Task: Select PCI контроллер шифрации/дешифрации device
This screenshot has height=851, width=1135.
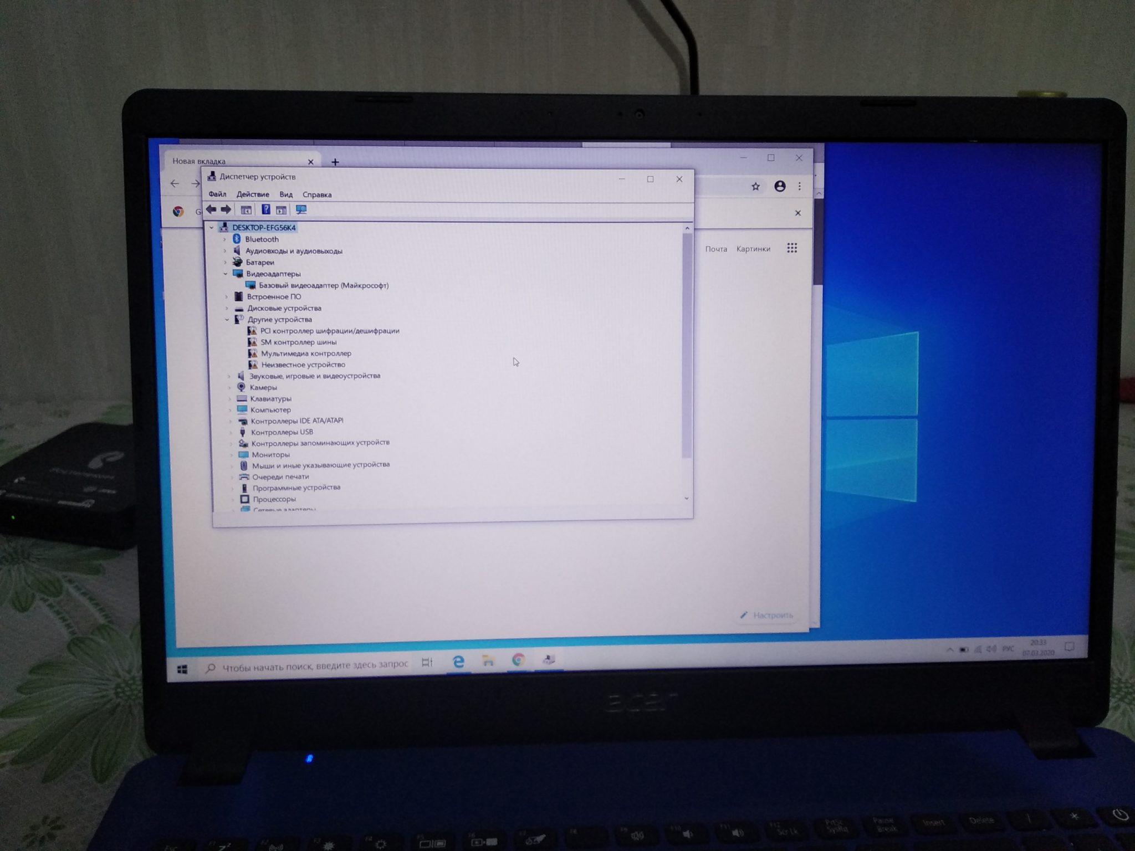Action: 331,331
